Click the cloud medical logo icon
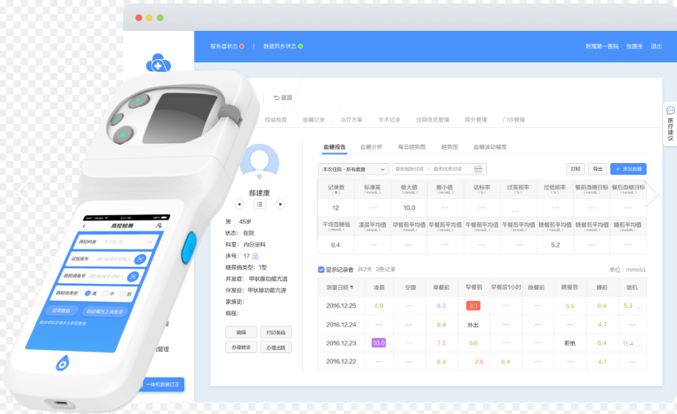 click(x=158, y=65)
